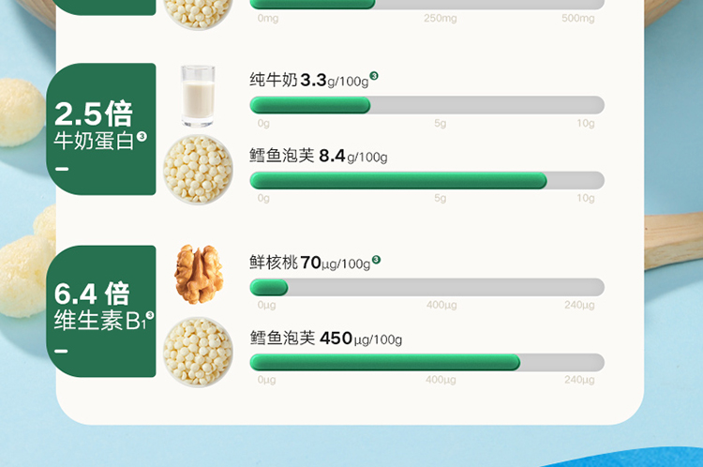Select the 鳕鱼泡芙 8.4g/100g text label

318,157
